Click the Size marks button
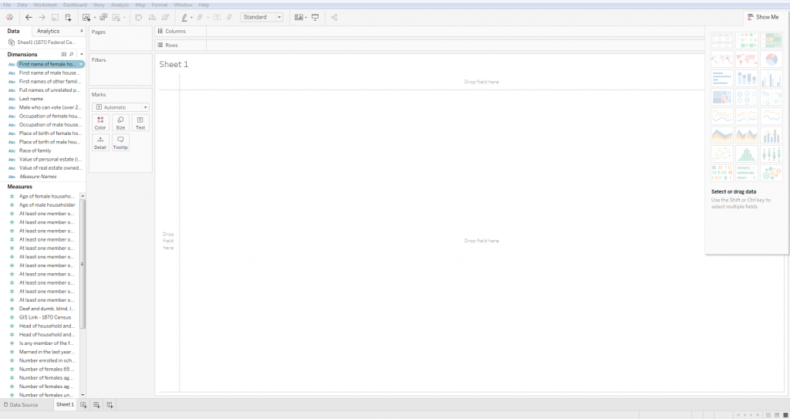Image resolution: width=790 pixels, height=419 pixels. tap(120, 123)
